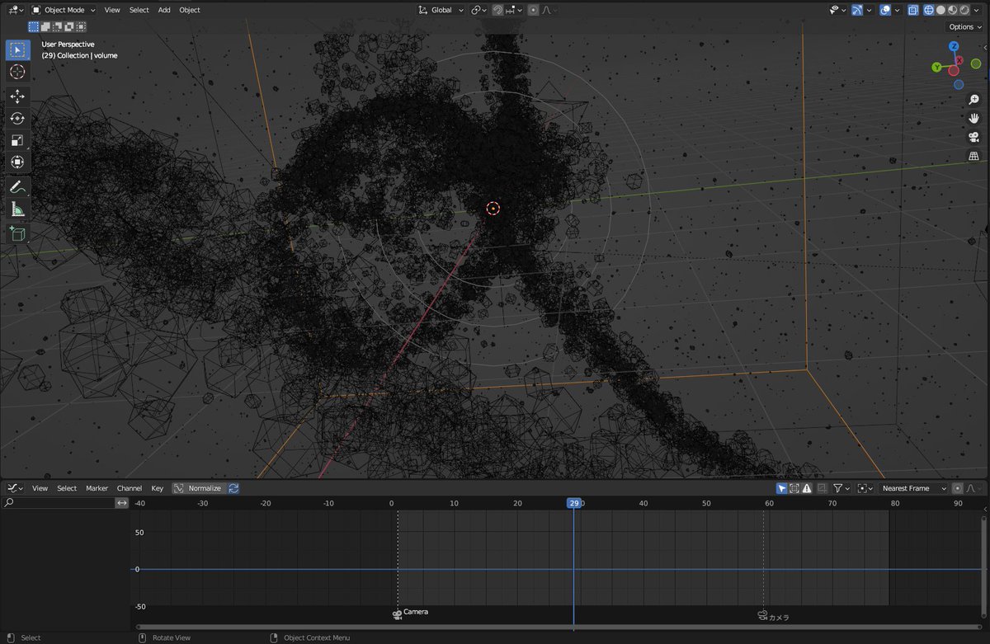Open graph editor filter dropdown
The width and height of the screenshot is (990, 644).
[841, 488]
